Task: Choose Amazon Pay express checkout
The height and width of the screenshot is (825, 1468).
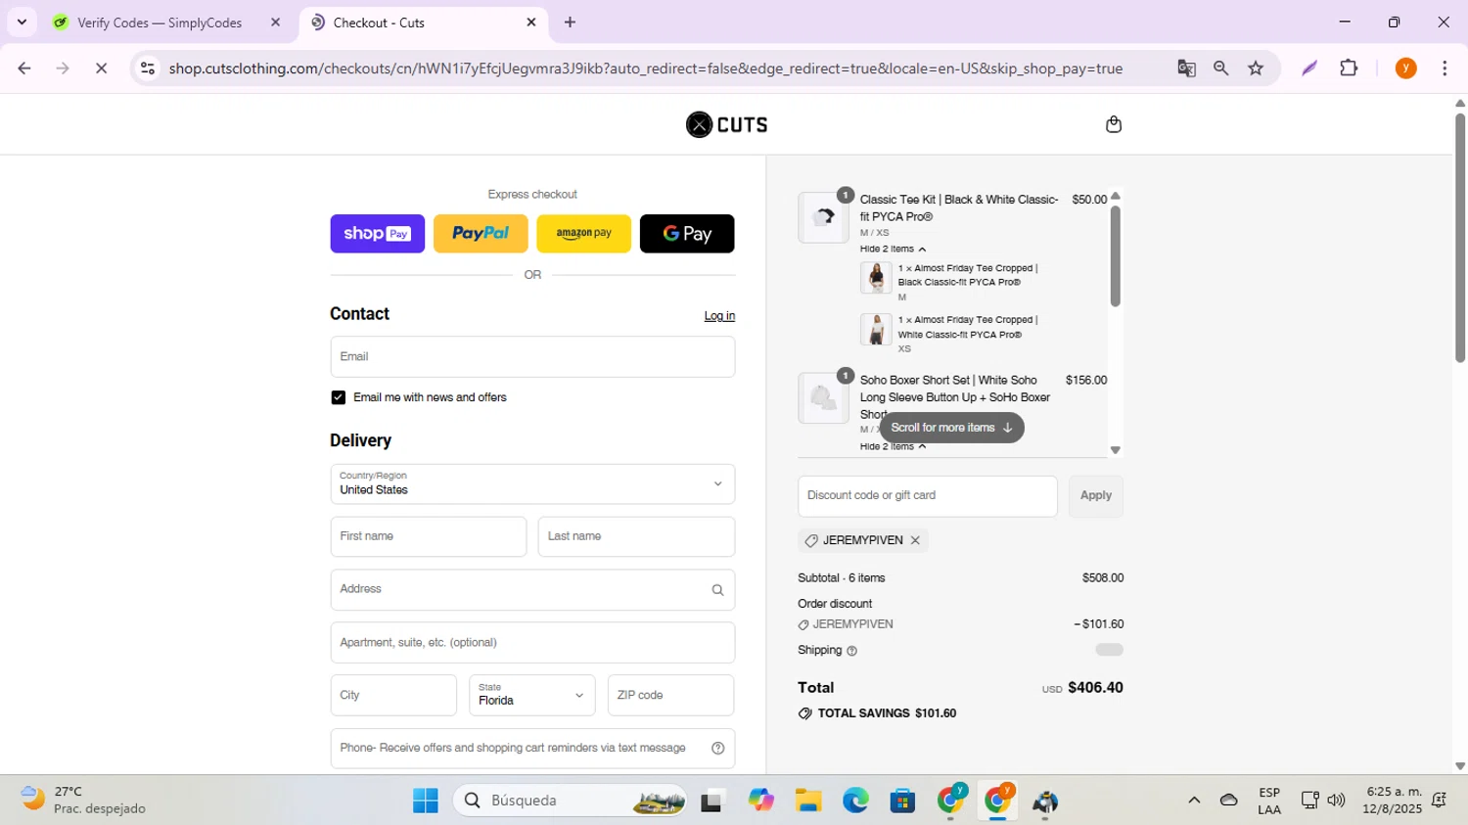Action: pyautogui.click(x=584, y=234)
